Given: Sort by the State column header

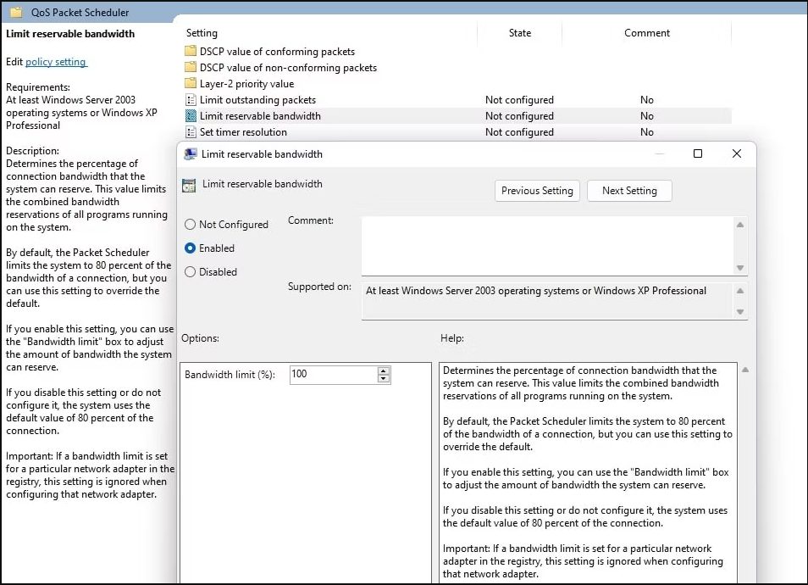Looking at the screenshot, I should click(519, 33).
